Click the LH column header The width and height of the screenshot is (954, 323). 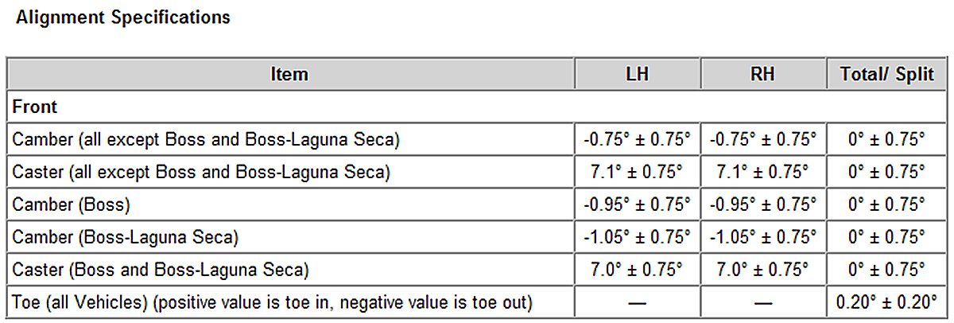click(637, 75)
